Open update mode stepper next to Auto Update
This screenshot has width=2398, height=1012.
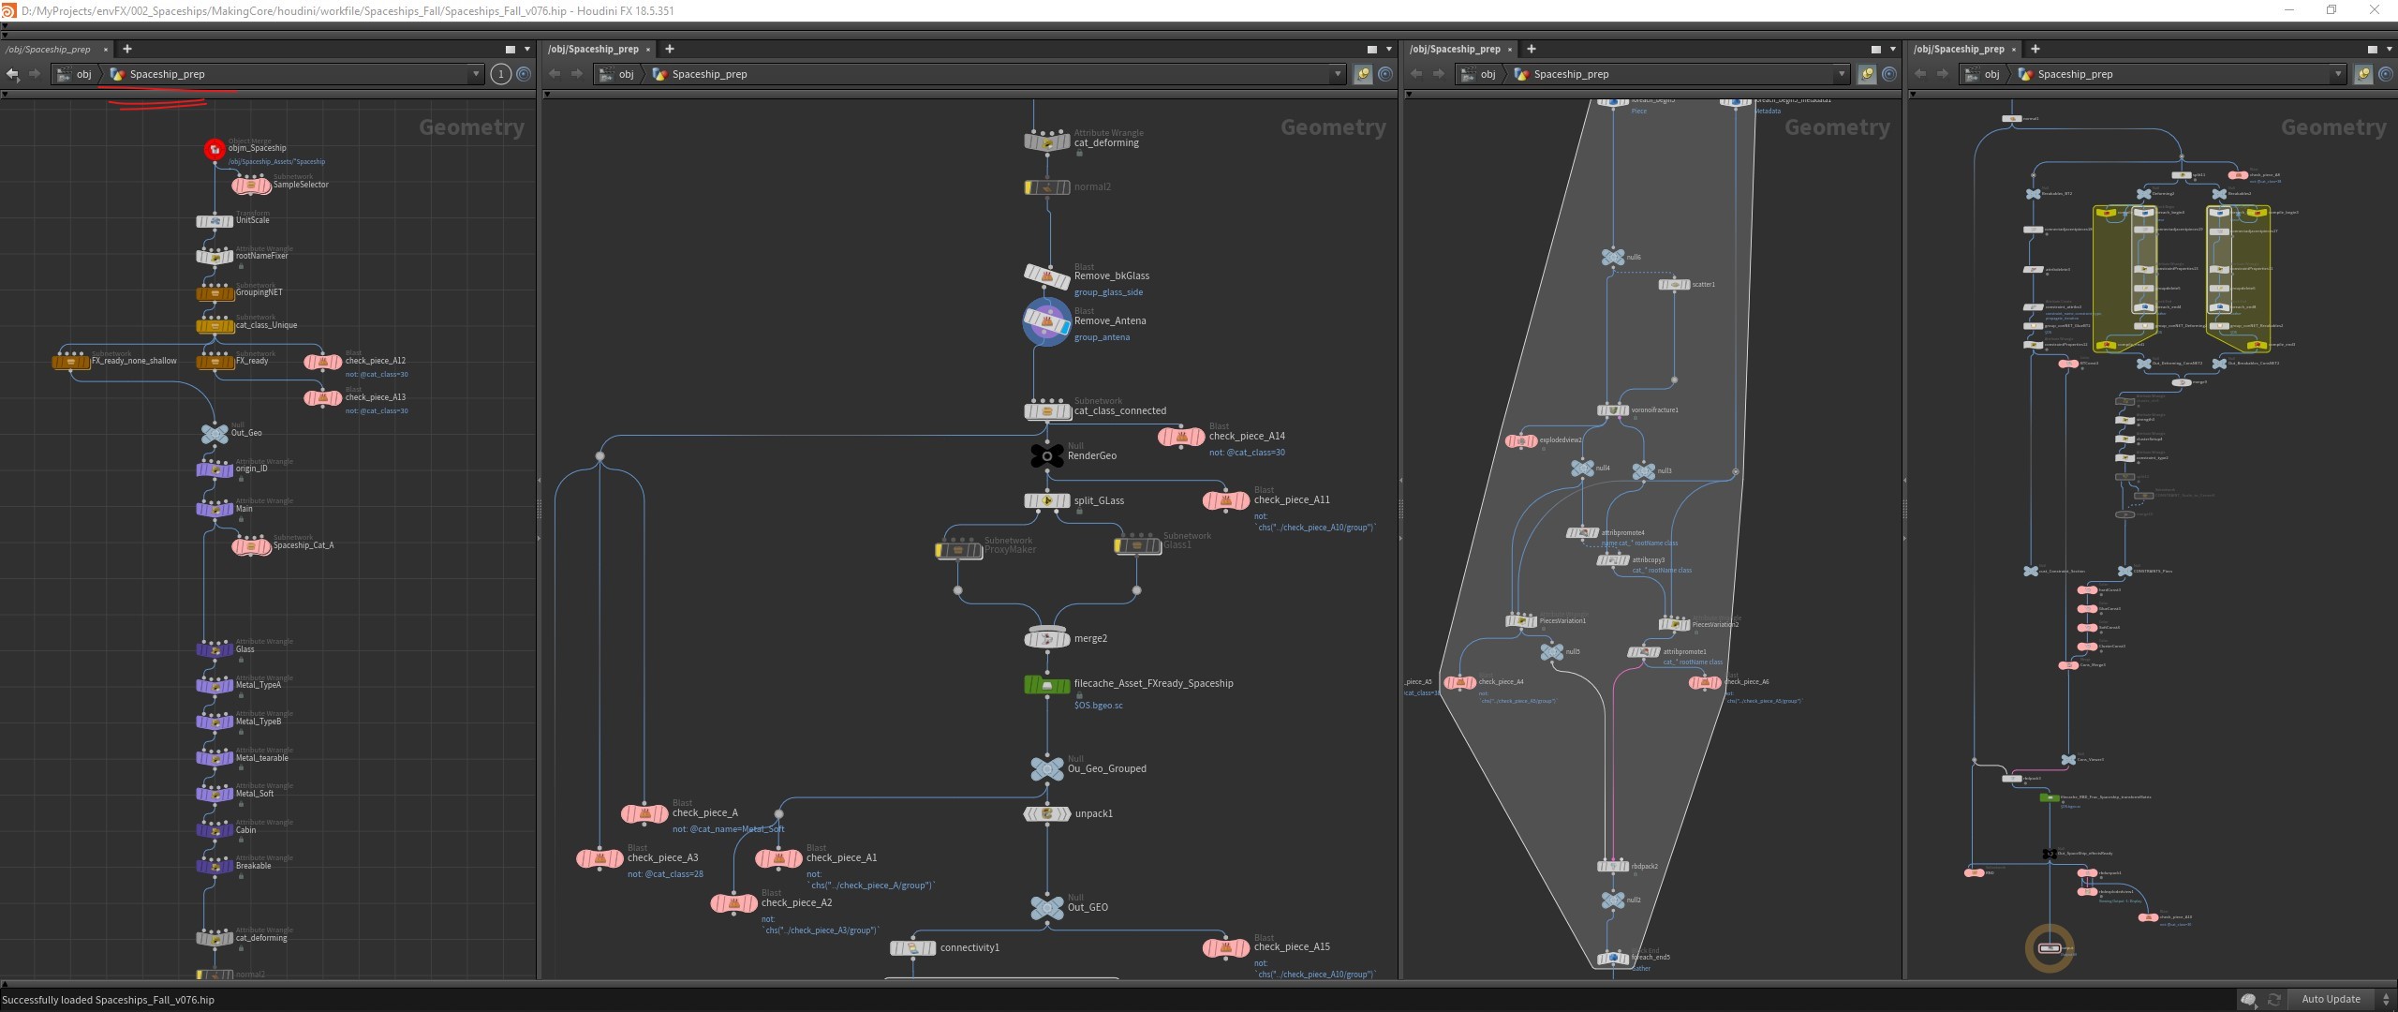point(2387,1000)
